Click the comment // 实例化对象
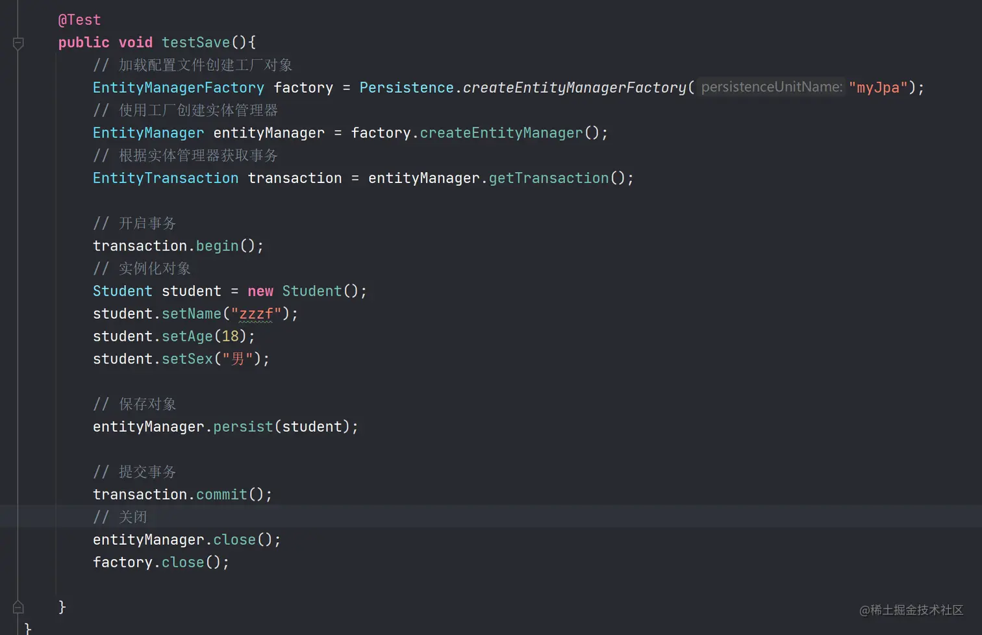This screenshot has width=982, height=635. tap(142, 268)
